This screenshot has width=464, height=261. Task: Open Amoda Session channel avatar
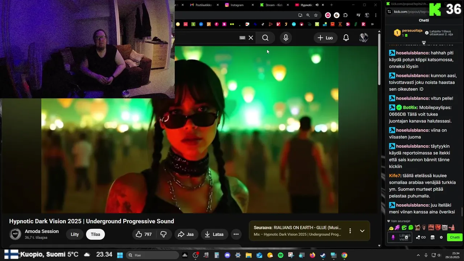[x=15, y=234]
